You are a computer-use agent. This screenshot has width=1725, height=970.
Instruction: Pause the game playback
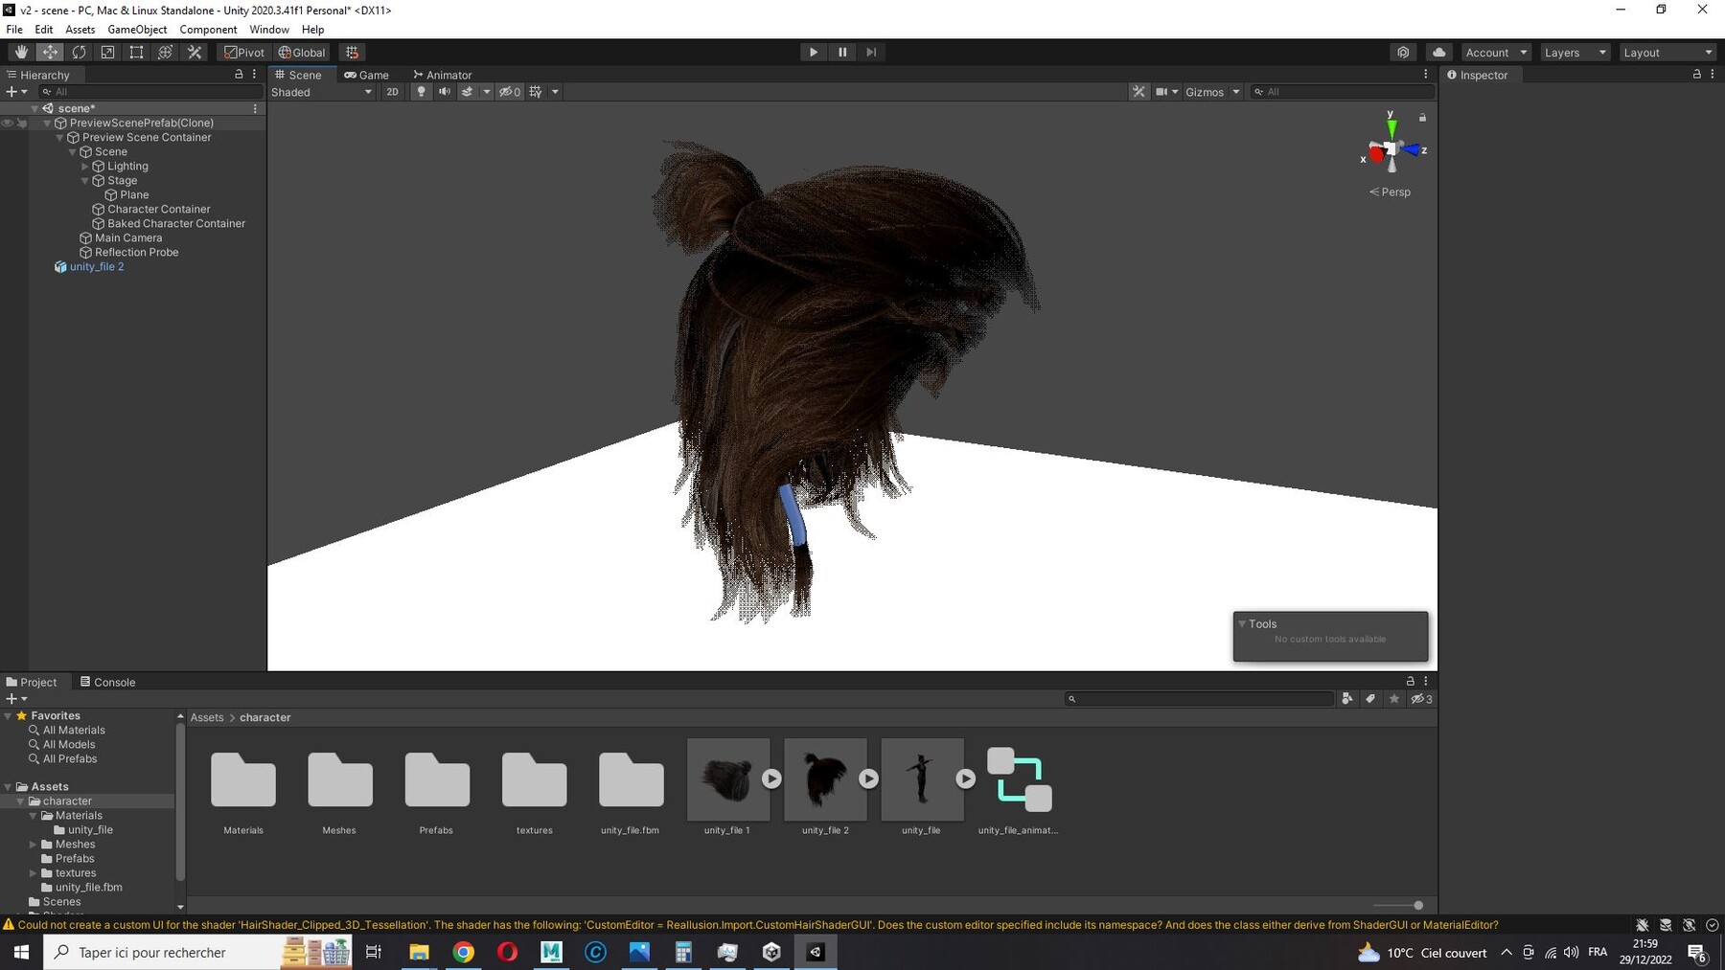point(842,53)
